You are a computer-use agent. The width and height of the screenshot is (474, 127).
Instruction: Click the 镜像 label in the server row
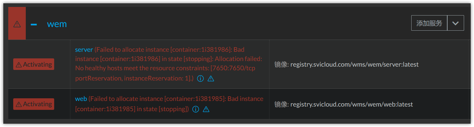[x=281, y=65]
